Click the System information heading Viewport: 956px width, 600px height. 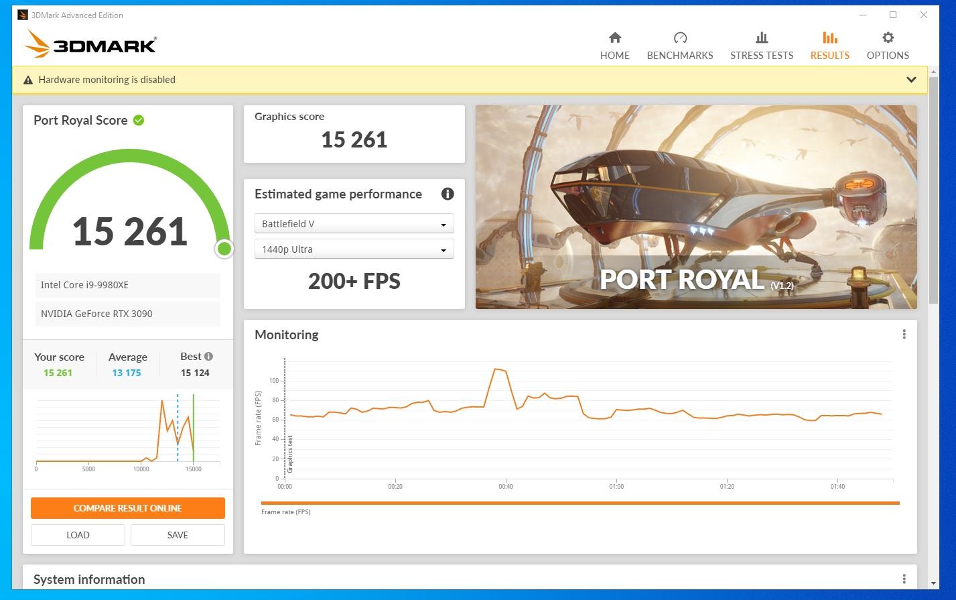click(x=89, y=579)
